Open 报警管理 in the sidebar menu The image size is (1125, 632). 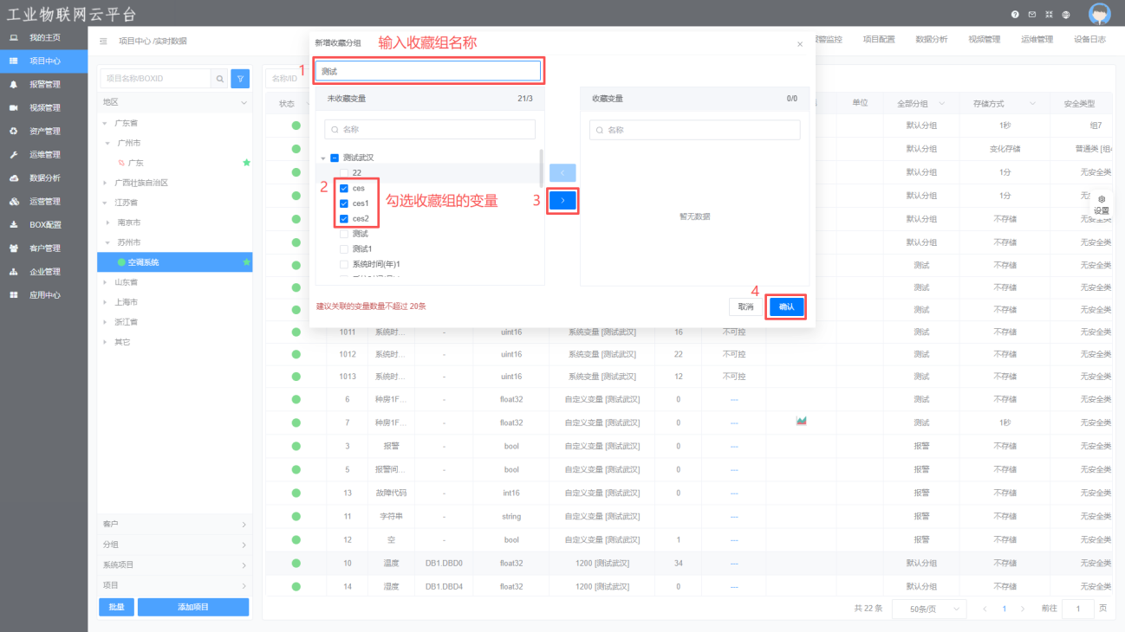pos(44,85)
